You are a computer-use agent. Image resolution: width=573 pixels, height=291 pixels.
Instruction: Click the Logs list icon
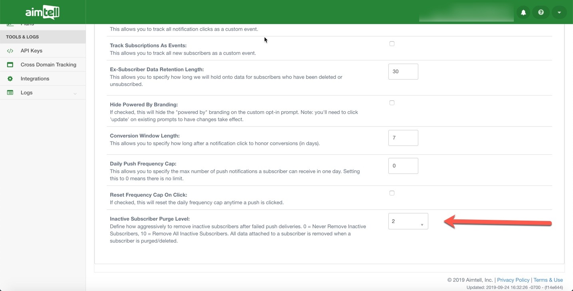pyautogui.click(x=10, y=93)
